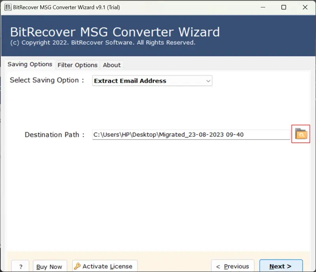Select the Saving Options tab

30,64
